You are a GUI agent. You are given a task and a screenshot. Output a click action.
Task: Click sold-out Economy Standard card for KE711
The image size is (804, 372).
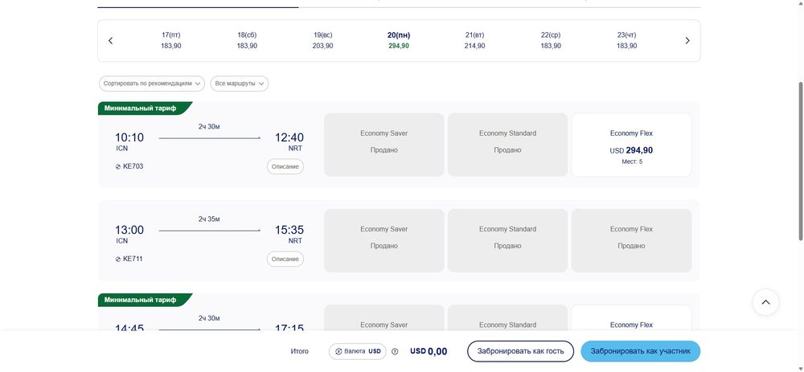coord(507,241)
